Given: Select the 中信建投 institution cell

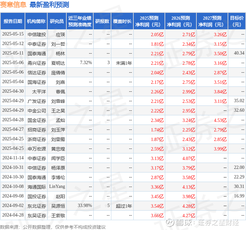Looking at the screenshot, I should (37, 34).
